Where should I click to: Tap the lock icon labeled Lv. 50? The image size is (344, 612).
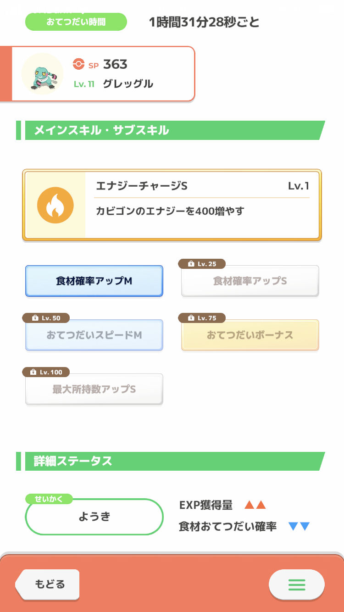[35, 318]
